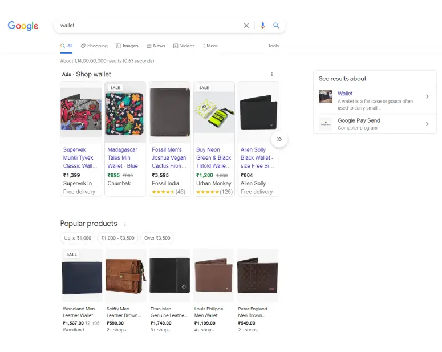Clear the search box with the X icon
This screenshot has width=442, height=352.
pos(246,26)
